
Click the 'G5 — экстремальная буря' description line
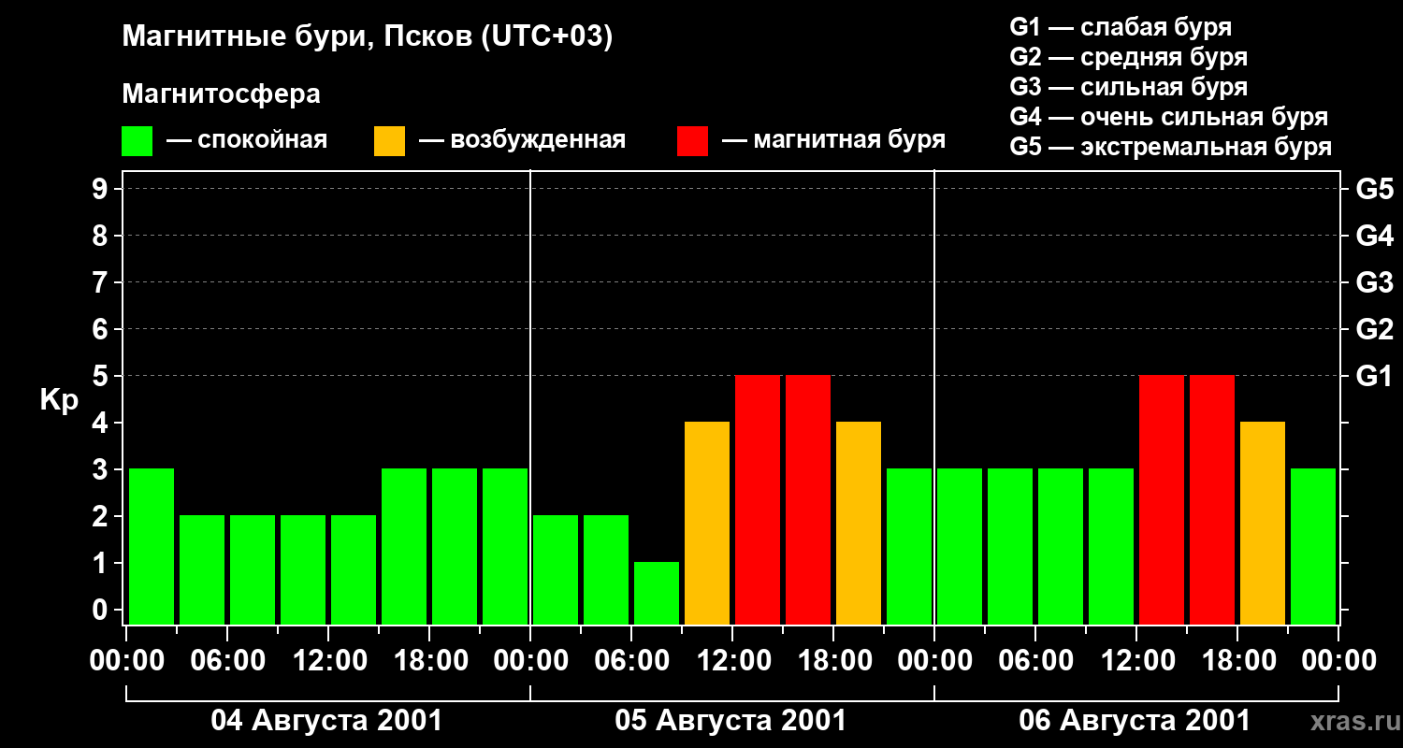pos(1171,147)
